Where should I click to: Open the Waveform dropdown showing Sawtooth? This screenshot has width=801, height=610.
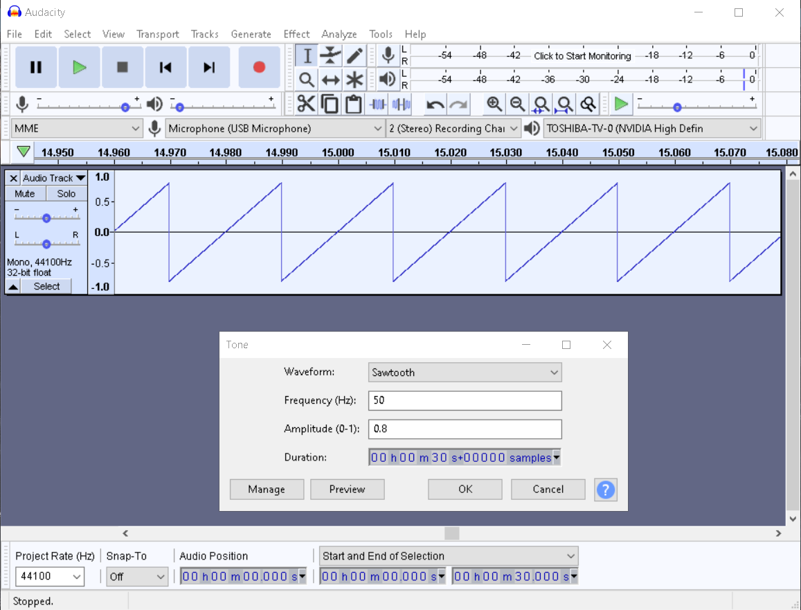tap(465, 373)
